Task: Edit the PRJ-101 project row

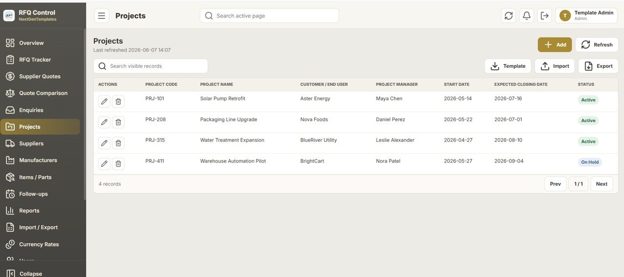Action: [104, 101]
